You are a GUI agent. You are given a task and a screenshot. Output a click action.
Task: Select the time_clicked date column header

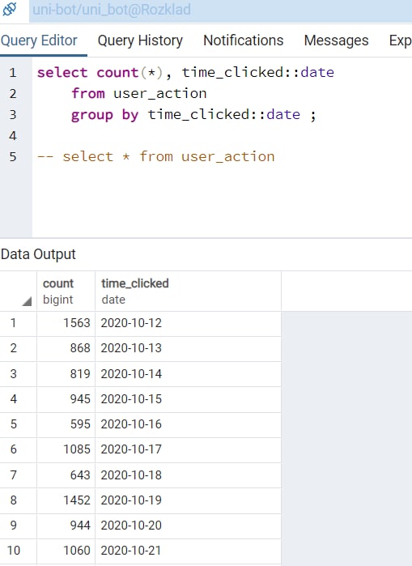click(x=188, y=292)
